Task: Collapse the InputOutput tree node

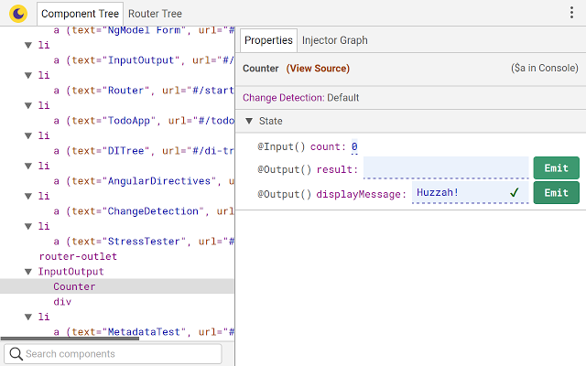Action: (27, 272)
